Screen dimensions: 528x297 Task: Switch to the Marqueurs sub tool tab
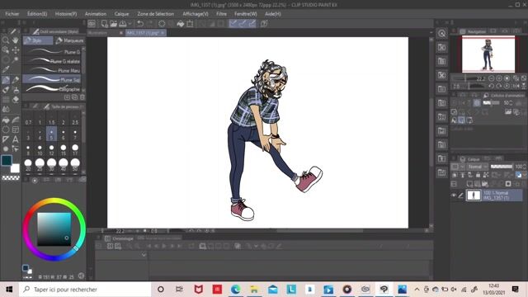[x=69, y=40]
